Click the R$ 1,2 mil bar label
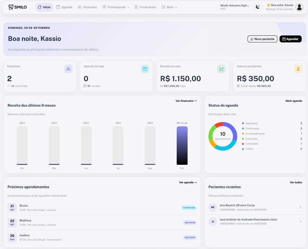Screen dimensions: 308x249 pyautogui.click(x=182, y=123)
